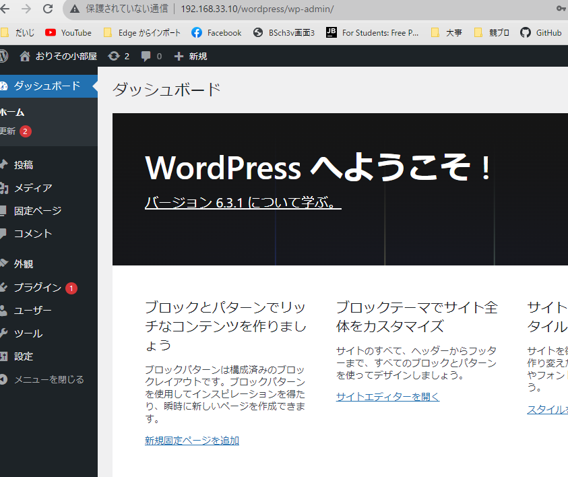Click the WordPress logo in admin bar

click(x=3, y=56)
